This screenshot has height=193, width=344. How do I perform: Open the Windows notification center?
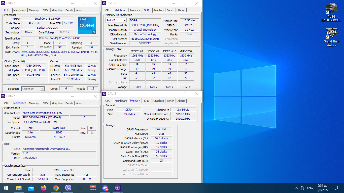(x=335, y=188)
